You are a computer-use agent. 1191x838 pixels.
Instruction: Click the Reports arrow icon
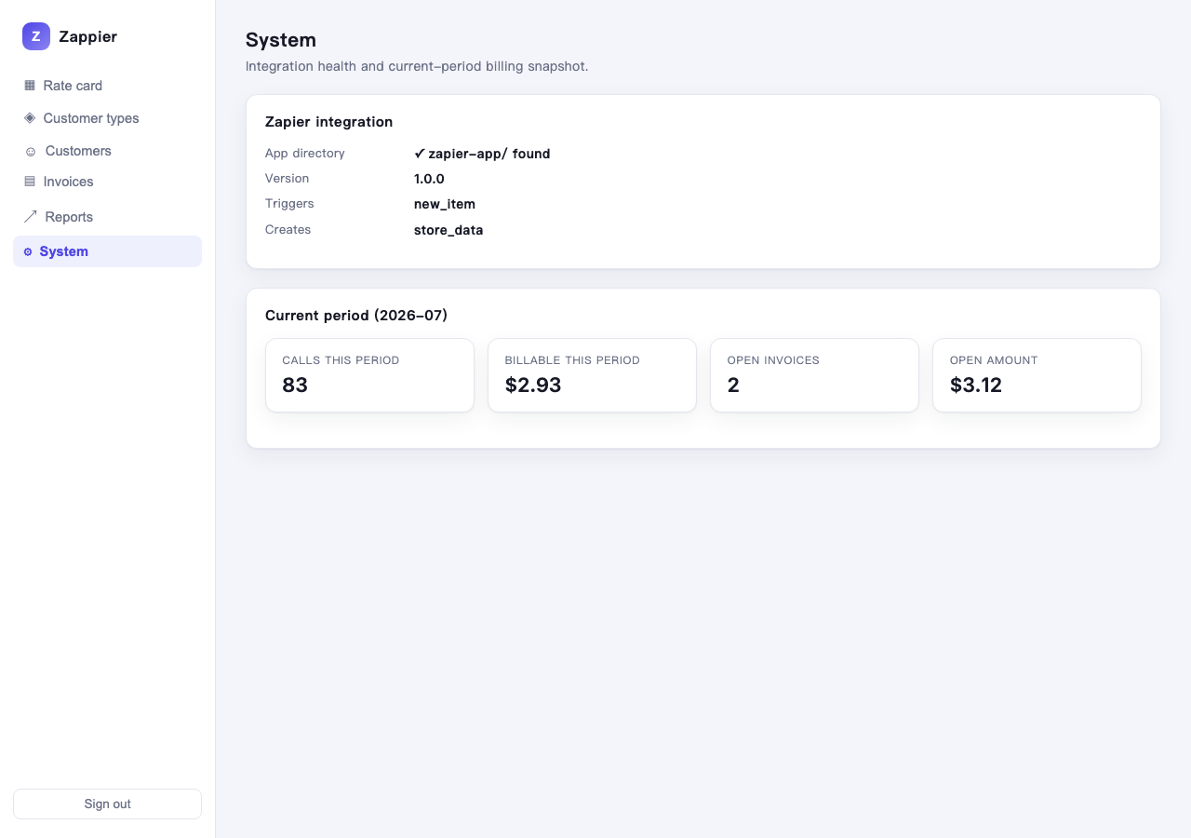(31, 216)
